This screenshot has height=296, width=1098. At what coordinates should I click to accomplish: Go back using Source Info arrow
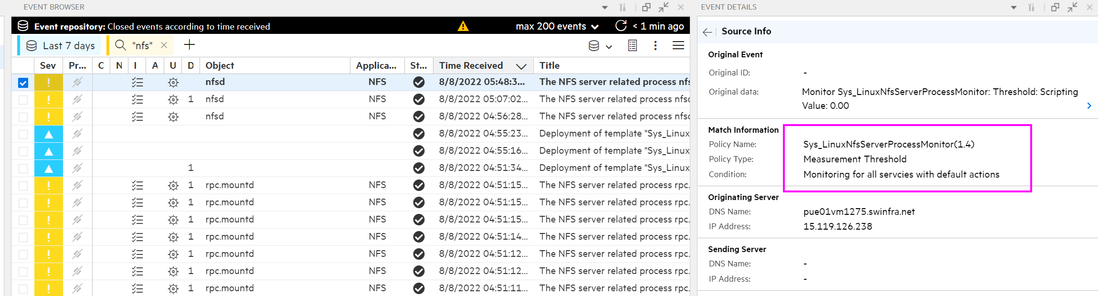[x=707, y=32]
